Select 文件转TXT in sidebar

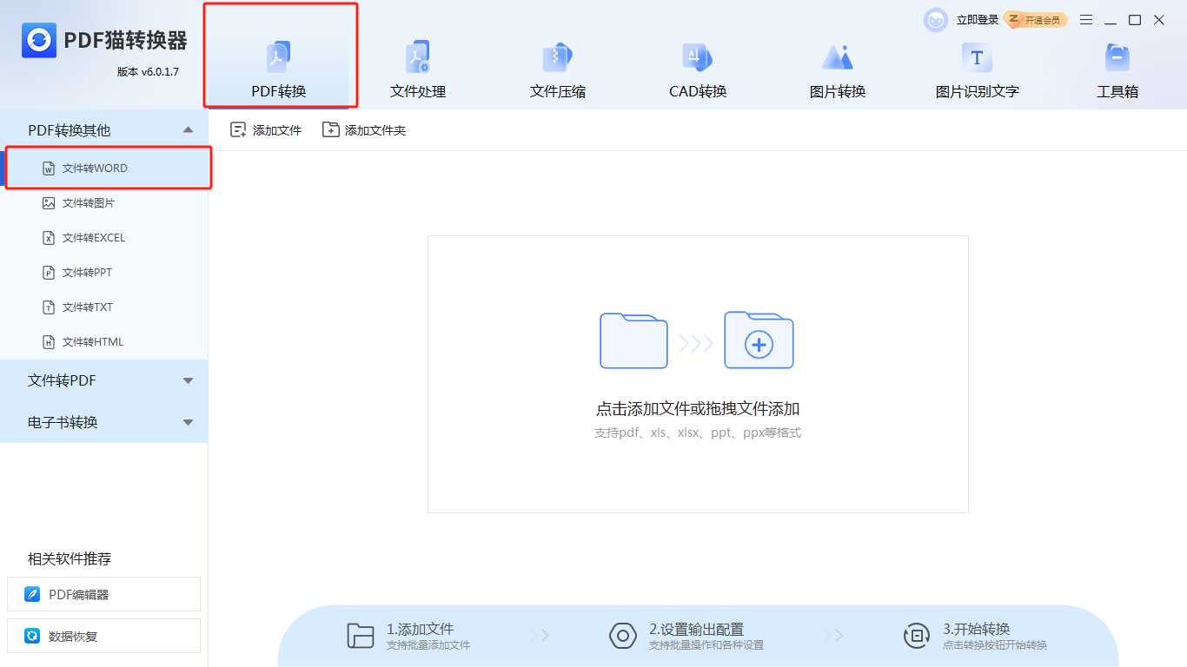104,307
